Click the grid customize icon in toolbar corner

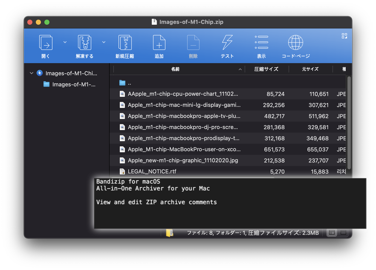pyautogui.click(x=344, y=36)
